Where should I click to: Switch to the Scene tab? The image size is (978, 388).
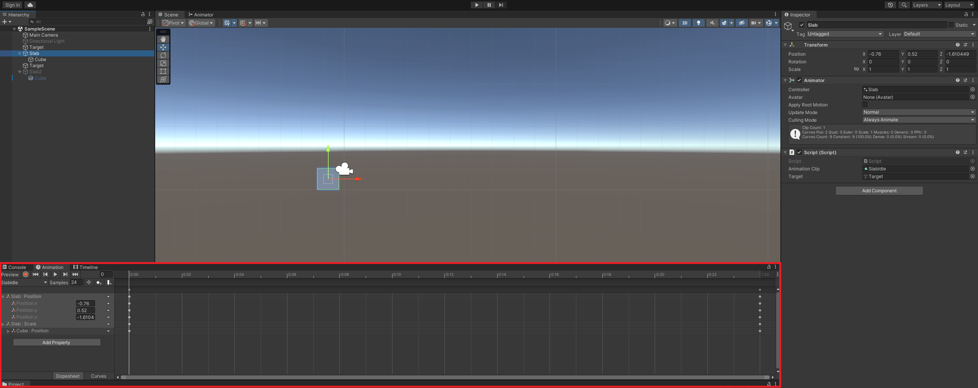pos(168,14)
